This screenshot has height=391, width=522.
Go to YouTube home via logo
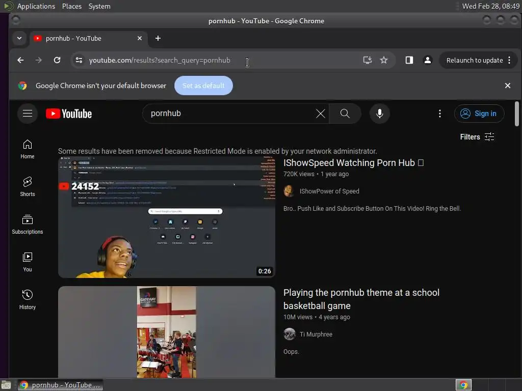(69, 114)
